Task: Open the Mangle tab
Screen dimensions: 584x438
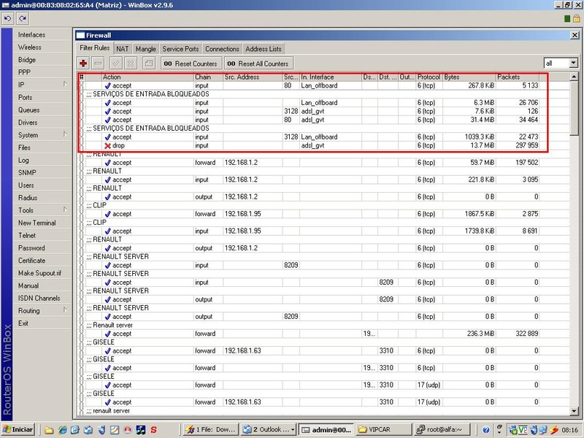Action: [145, 49]
